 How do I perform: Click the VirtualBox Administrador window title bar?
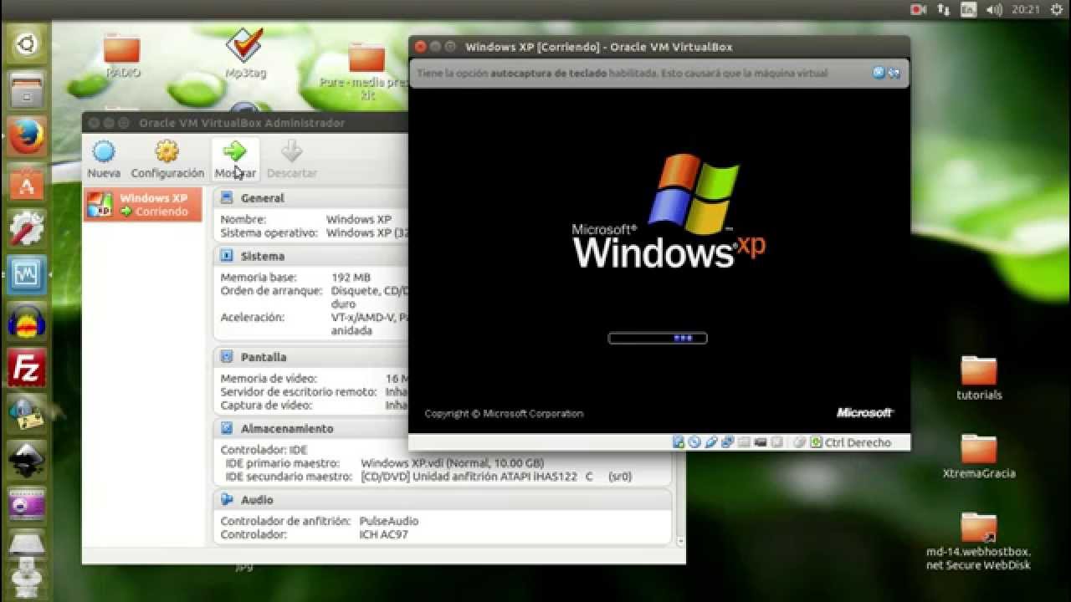[x=245, y=122]
